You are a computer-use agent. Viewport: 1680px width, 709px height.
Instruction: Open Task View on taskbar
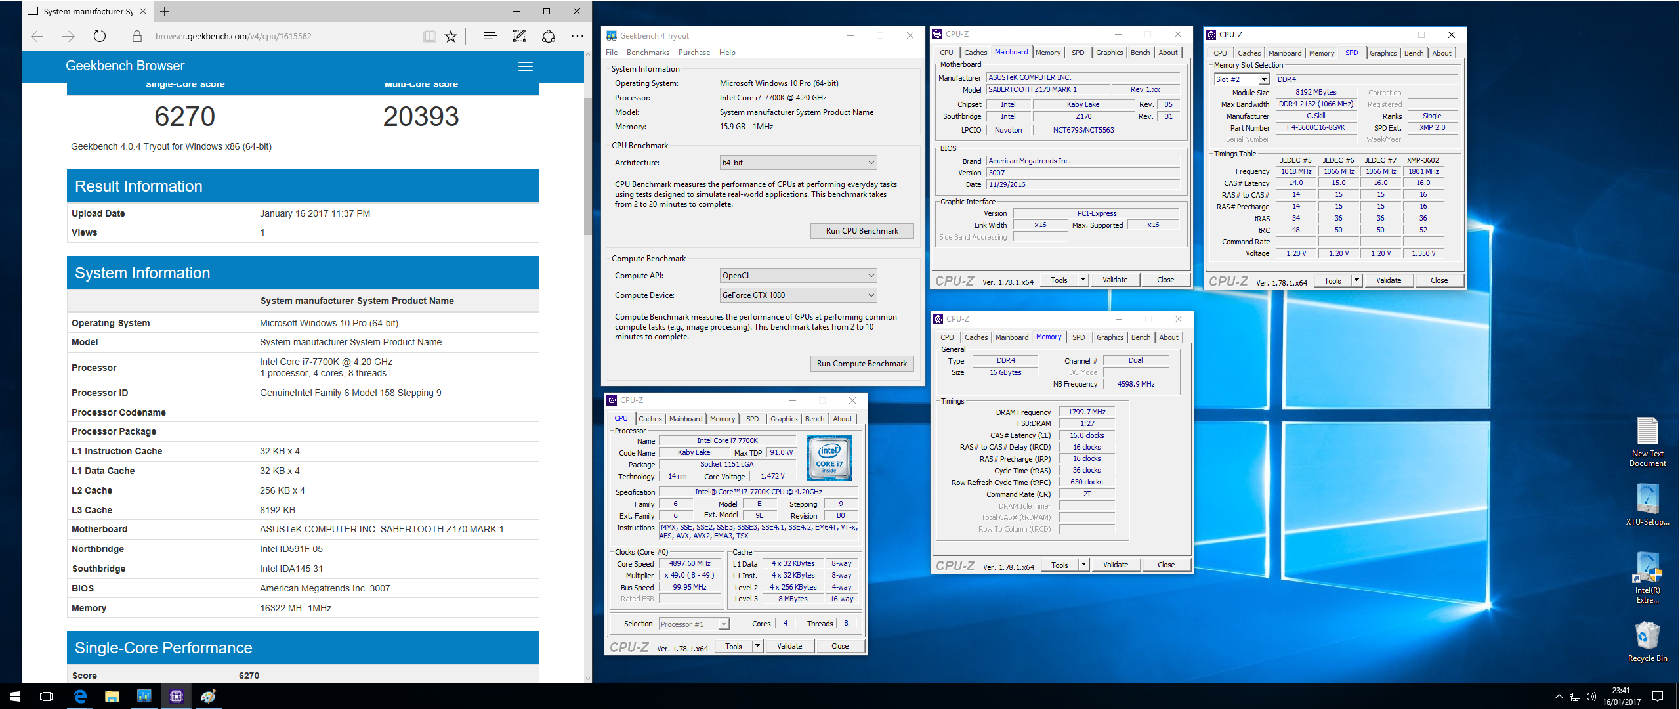[47, 696]
